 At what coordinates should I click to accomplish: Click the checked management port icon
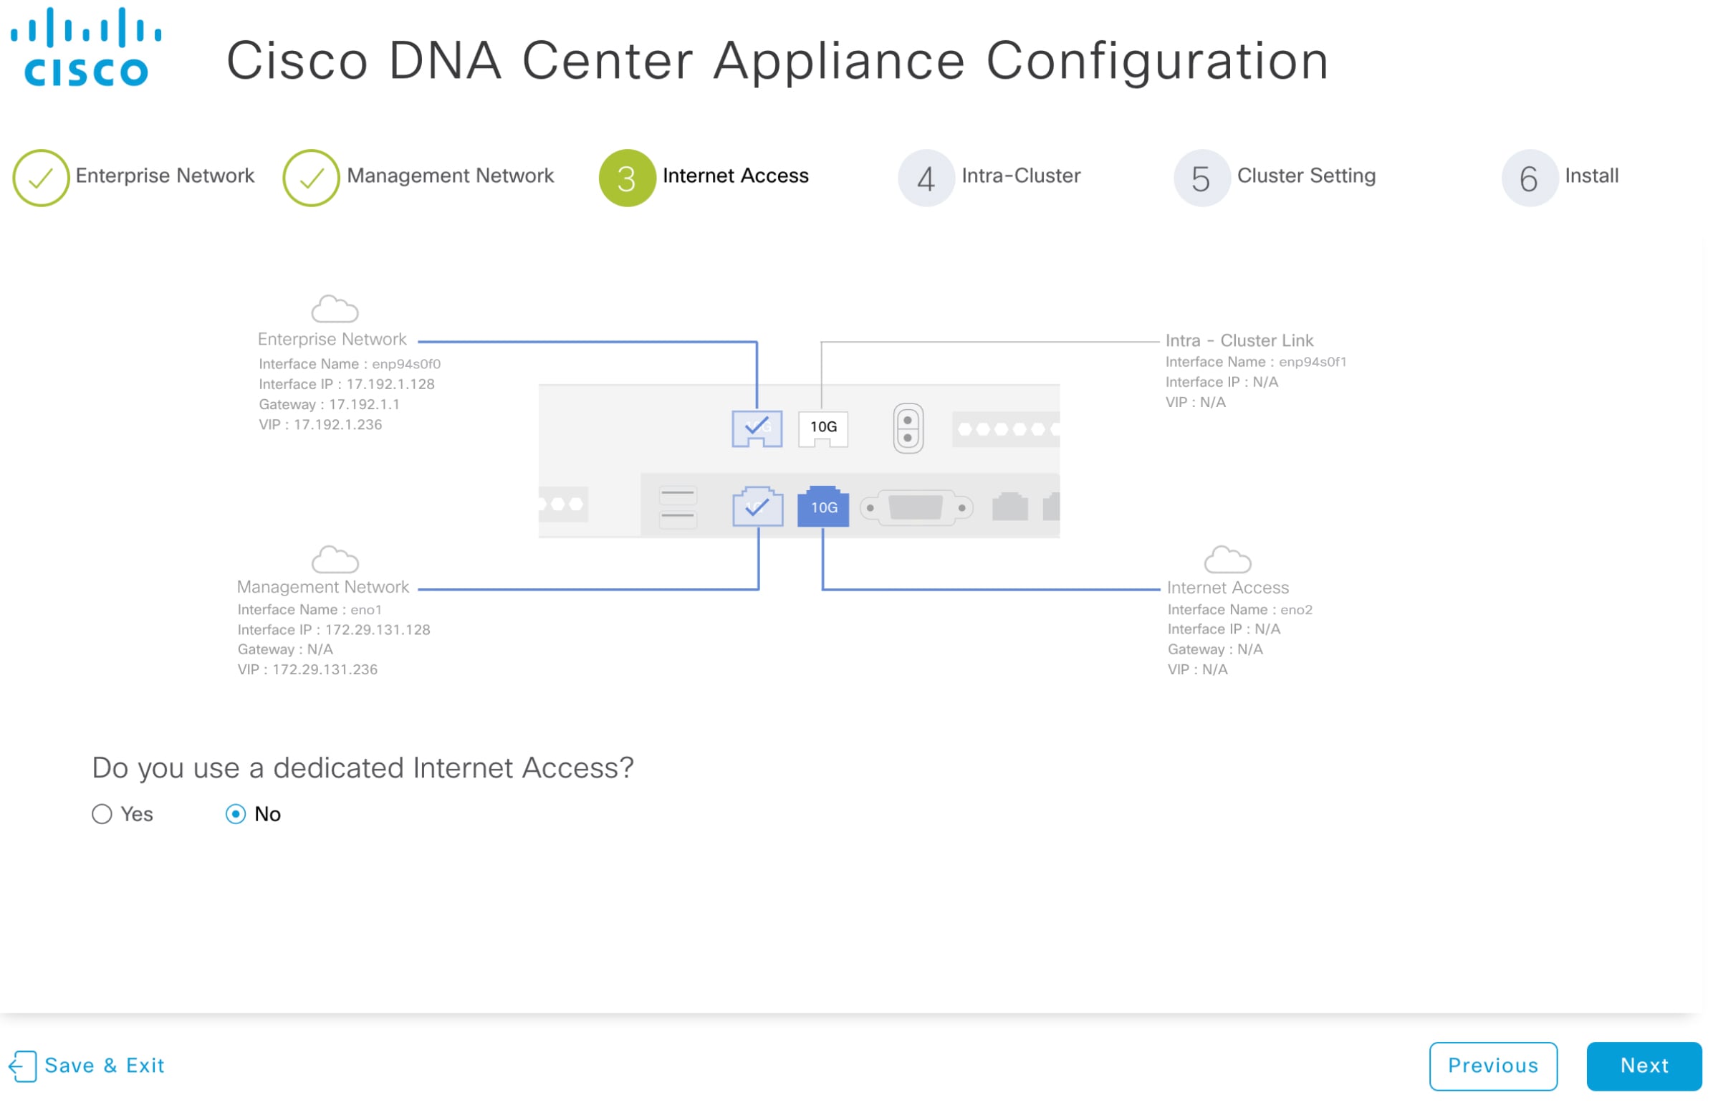(757, 507)
